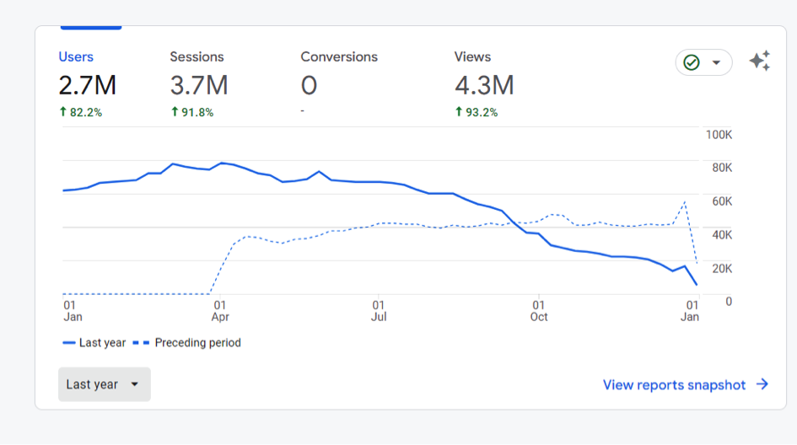
Task: Click the arrow icon beside View reports snapshot
Action: pyautogui.click(x=762, y=384)
